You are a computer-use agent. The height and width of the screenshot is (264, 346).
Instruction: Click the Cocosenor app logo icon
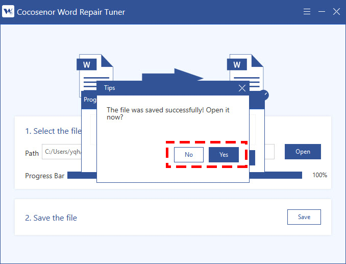(x=8, y=11)
